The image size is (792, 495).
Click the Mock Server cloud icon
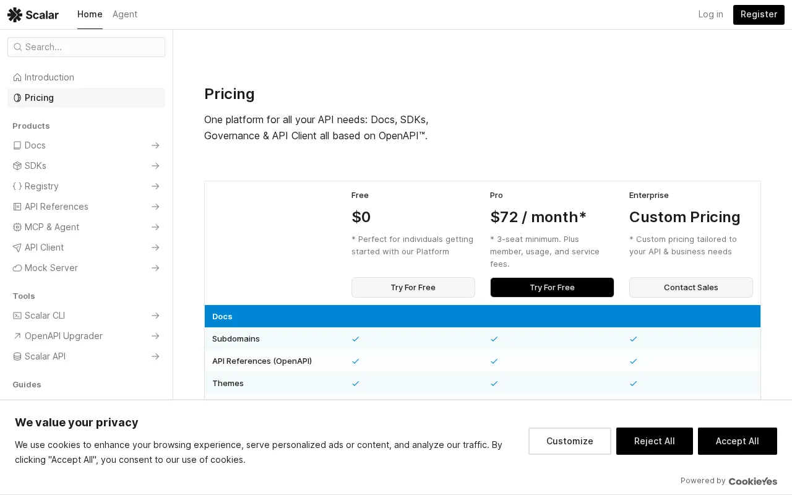(x=17, y=268)
